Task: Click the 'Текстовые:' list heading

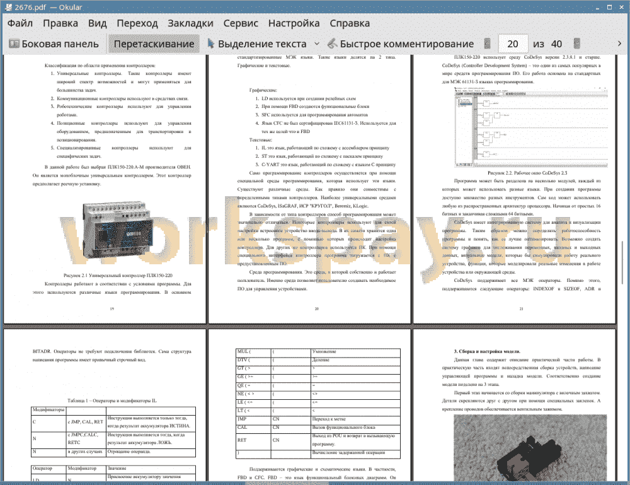Action: click(x=261, y=140)
